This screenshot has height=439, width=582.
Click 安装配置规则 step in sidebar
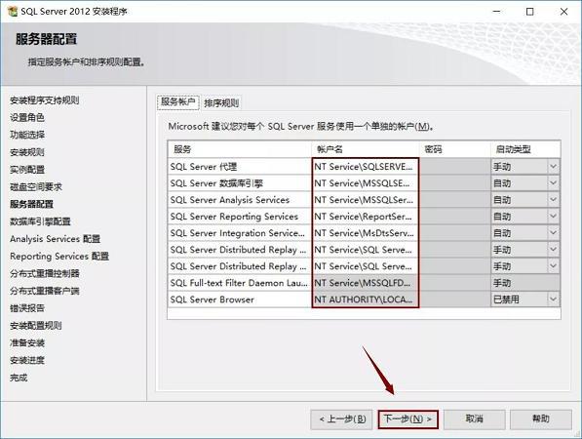[36, 326]
